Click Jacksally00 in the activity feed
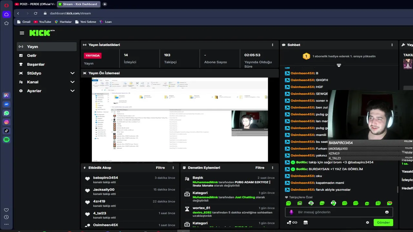The image size is (413, 232). pyautogui.click(x=104, y=189)
